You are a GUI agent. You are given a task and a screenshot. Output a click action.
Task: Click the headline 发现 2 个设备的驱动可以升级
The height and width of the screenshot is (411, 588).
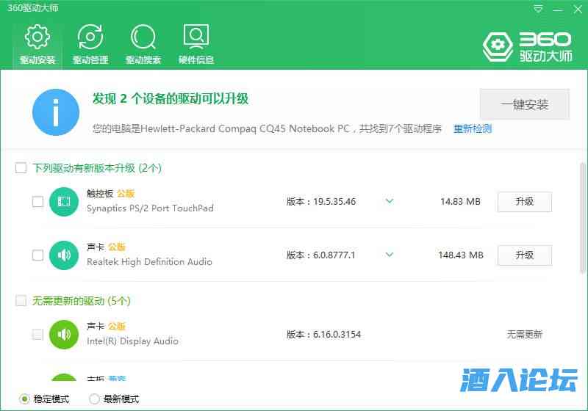pyautogui.click(x=171, y=99)
